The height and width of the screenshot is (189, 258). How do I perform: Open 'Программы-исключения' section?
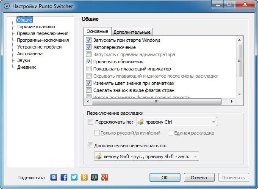tap(43, 40)
